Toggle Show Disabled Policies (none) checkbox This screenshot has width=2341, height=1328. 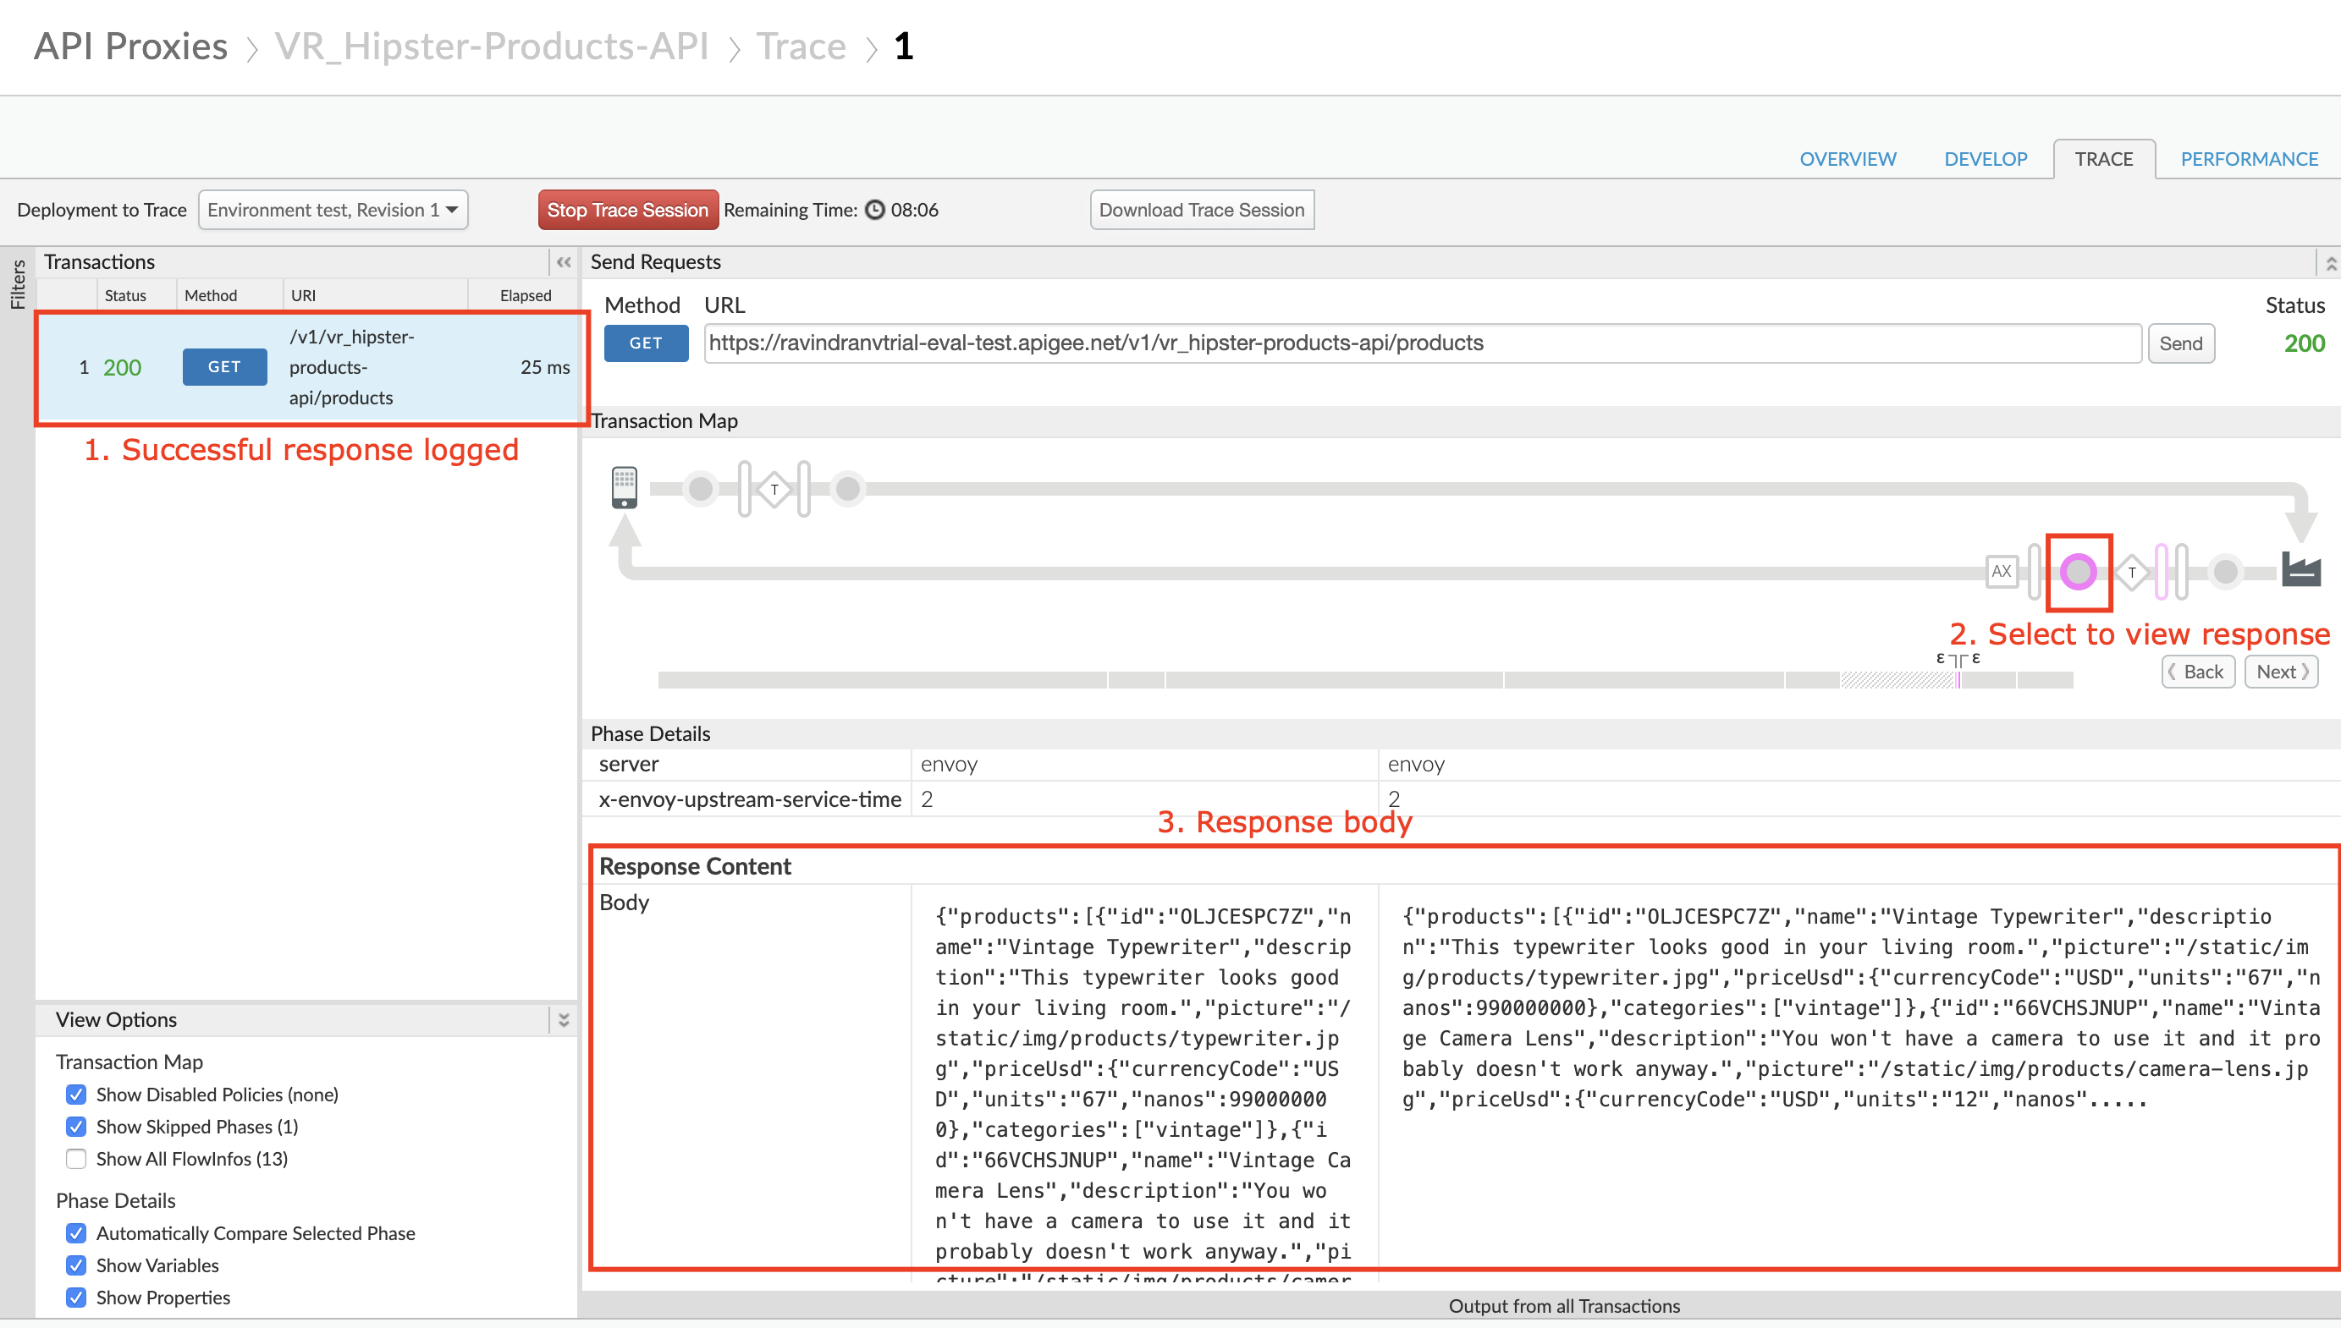[75, 1095]
